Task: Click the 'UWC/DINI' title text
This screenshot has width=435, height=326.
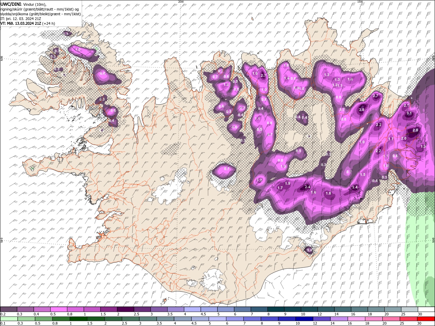Action: 11,4
